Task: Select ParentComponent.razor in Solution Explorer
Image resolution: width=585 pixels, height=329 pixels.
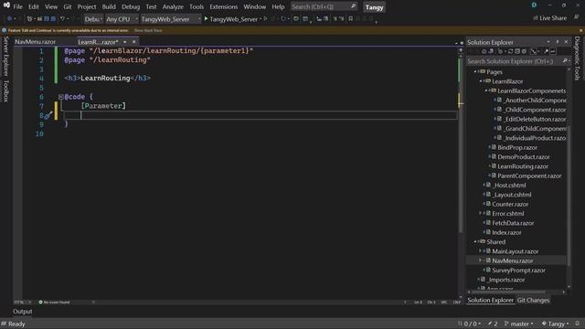Action: (529, 175)
